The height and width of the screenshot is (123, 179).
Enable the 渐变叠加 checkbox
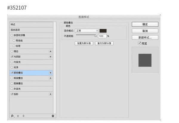point(12,78)
